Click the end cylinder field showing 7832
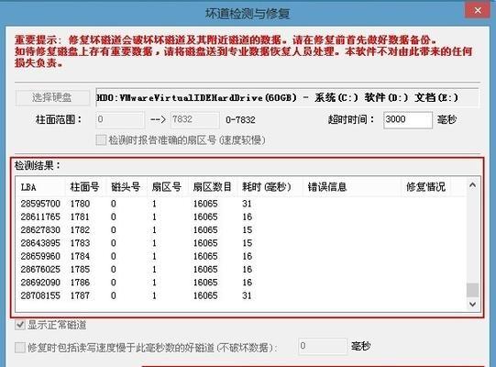 195,119
